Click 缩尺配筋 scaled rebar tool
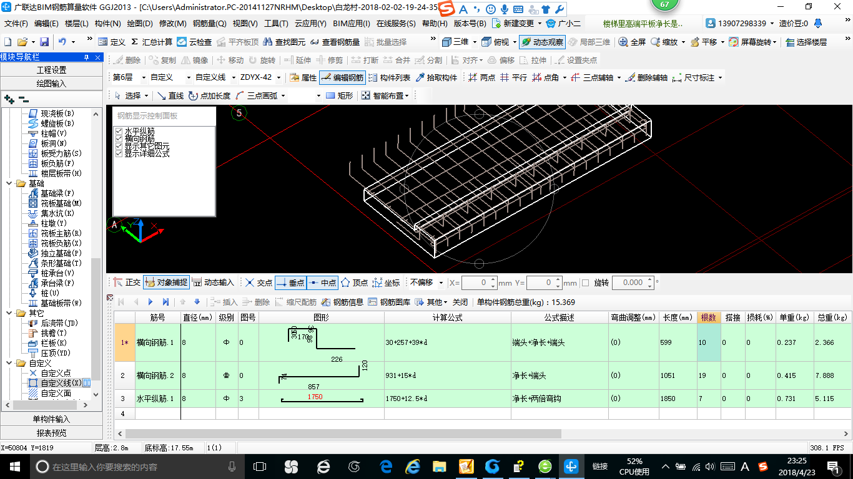Viewport: 853px width, 479px height. click(x=295, y=302)
